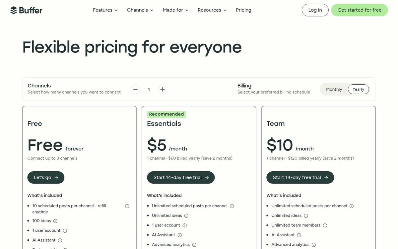The width and height of the screenshot is (398, 249).
Task: Open tooltip for 10 scheduled posts per channel
Action: [x=127, y=206]
